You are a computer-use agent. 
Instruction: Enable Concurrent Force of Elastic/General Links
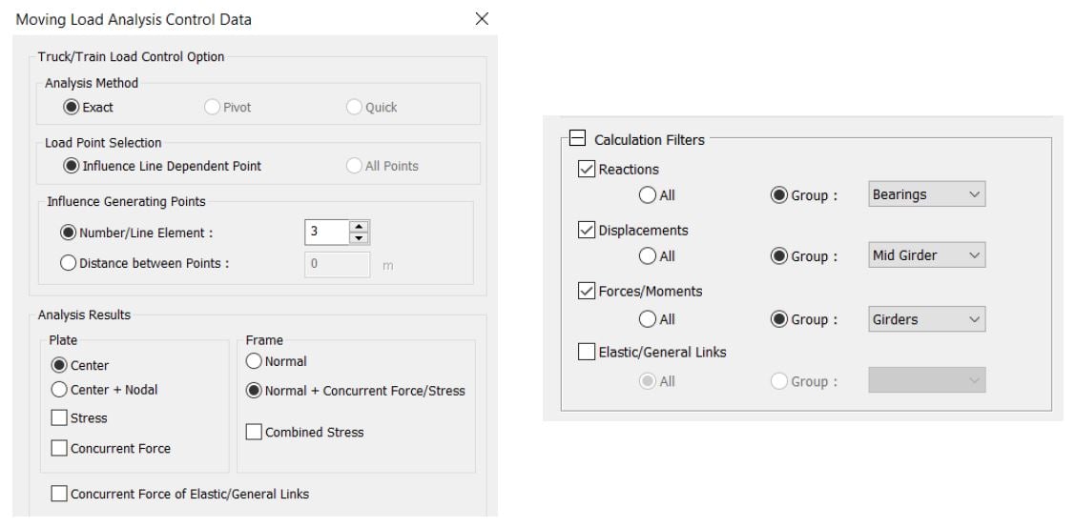60,494
